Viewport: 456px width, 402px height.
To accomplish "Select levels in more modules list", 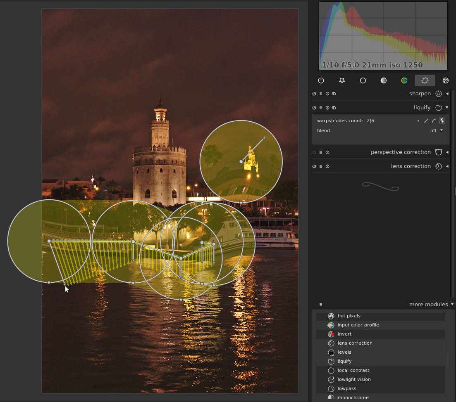I will click(x=380, y=352).
